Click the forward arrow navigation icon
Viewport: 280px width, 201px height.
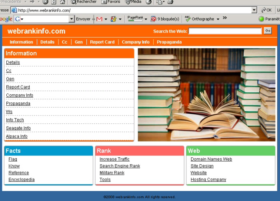pos(32,2)
